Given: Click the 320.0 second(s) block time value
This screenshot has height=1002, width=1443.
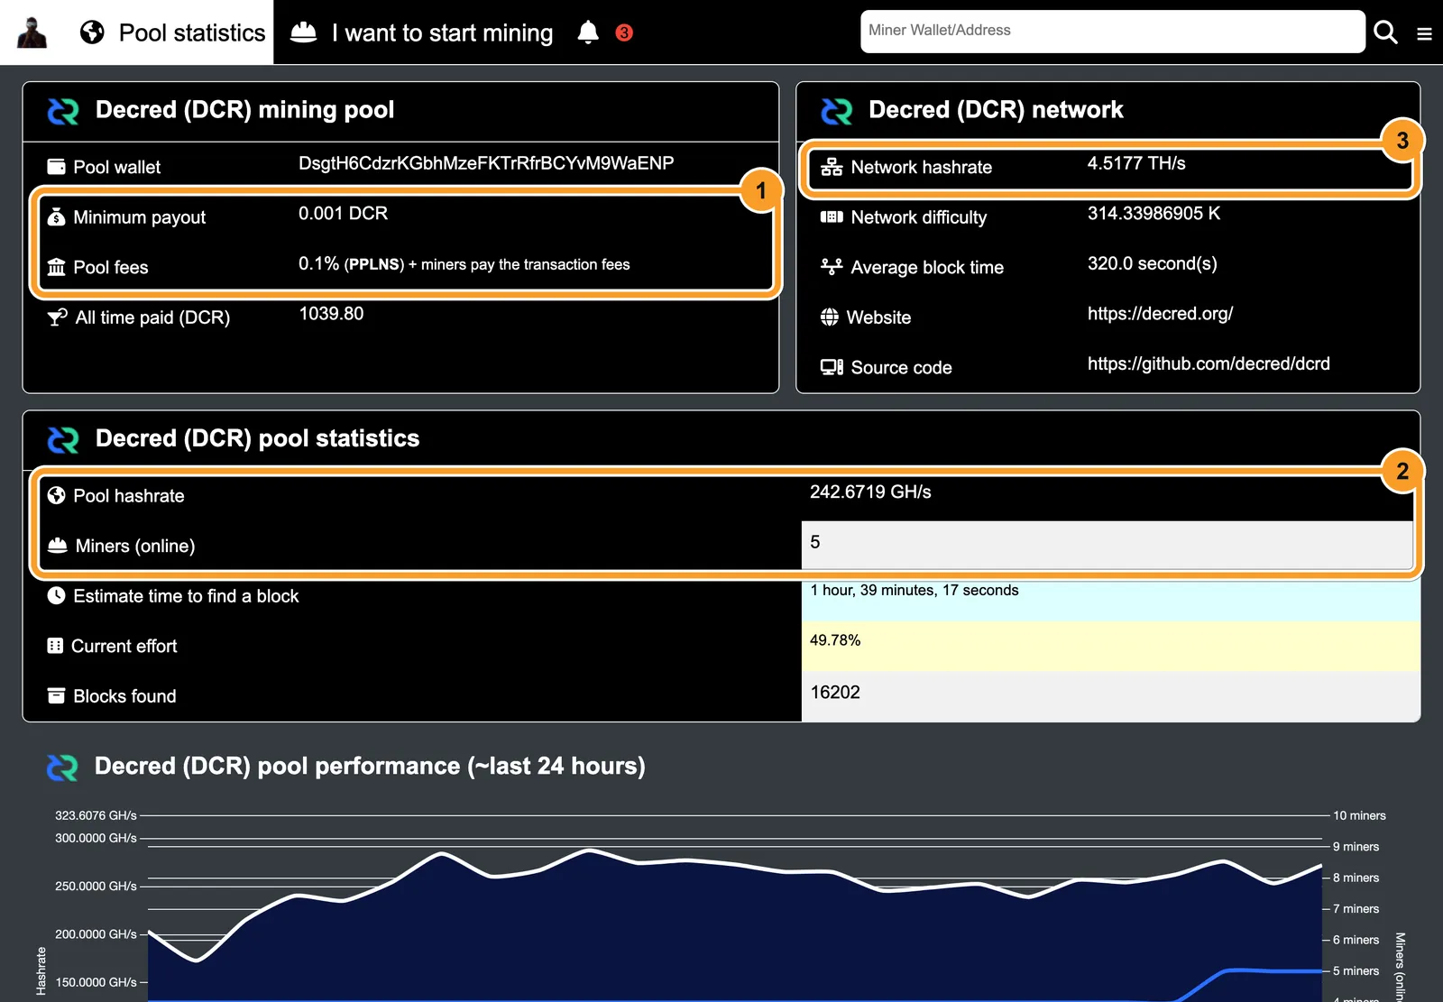Looking at the screenshot, I should click(1152, 263).
